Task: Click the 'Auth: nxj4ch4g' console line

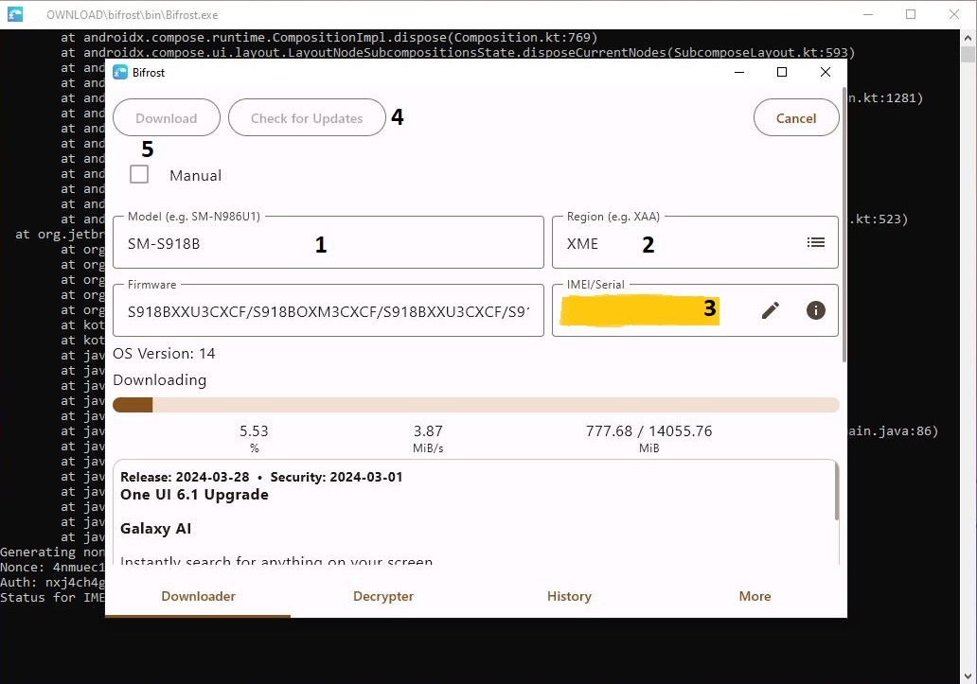Action: pyautogui.click(x=52, y=583)
